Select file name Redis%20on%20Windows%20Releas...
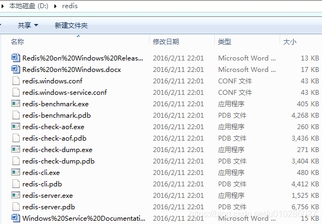This screenshot has width=322, height=224. [x=83, y=58]
